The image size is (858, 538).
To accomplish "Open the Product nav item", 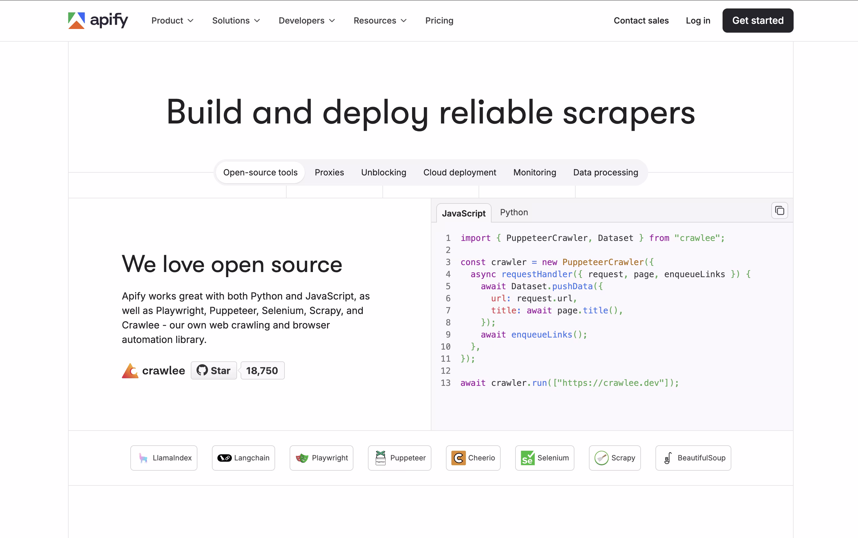I will (x=172, y=21).
